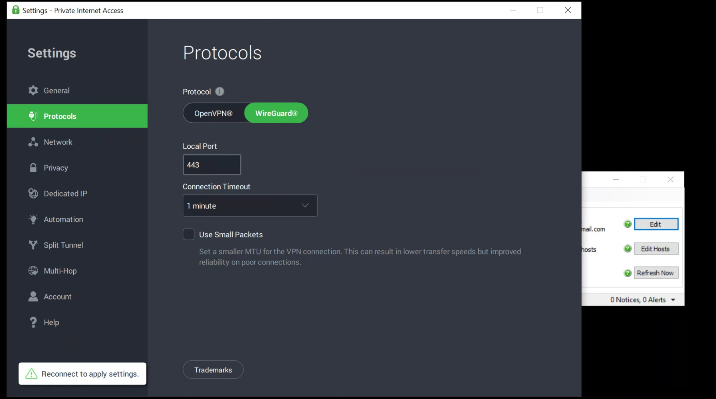716x399 pixels.
Task: Click the Split Tunnel fork icon
Action: pos(33,245)
